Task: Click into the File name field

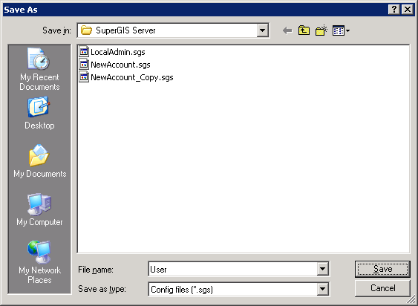Action: pyautogui.click(x=233, y=269)
